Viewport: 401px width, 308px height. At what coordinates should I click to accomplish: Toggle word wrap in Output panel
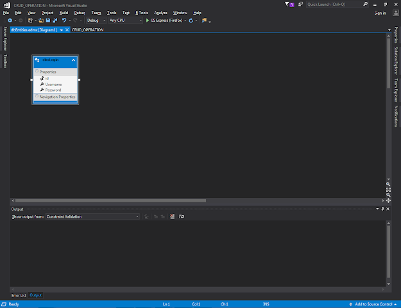coord(182,216)
